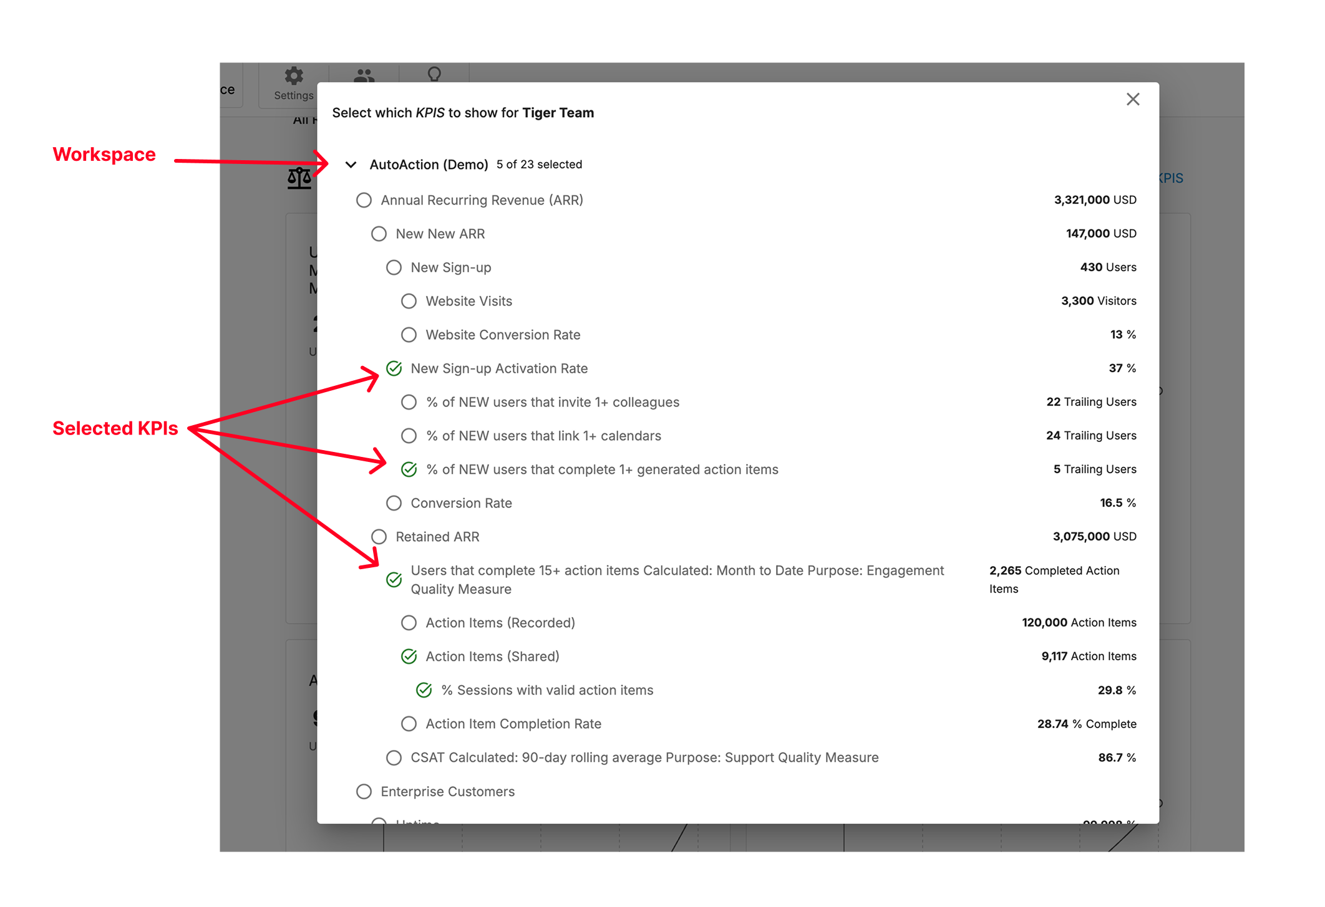Screen dimensions: 1325x907
Task: Click the KPIS link behind the dialog
Action: tap(1172, 178)
